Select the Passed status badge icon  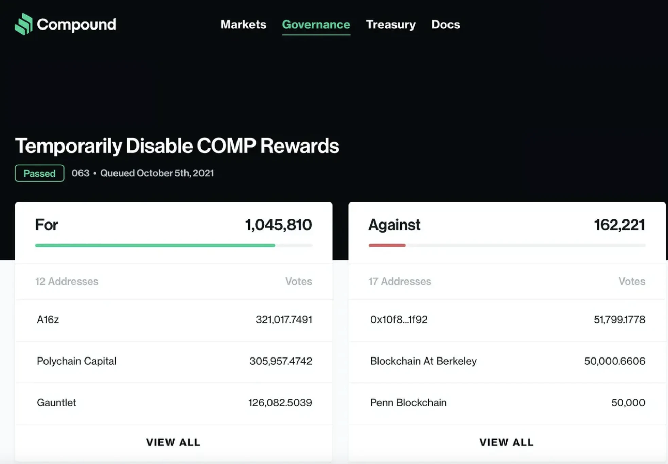[x=40, y=173]
